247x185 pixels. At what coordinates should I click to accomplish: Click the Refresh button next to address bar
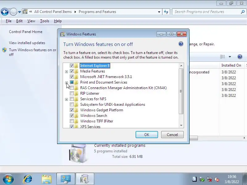(x=166, y=12)
